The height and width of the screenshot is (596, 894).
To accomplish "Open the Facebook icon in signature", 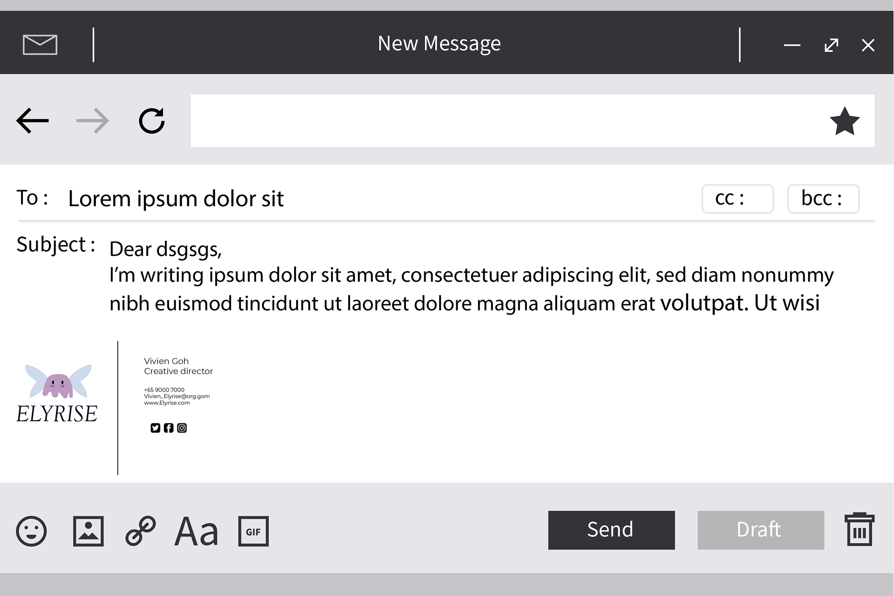I will coord(169,428).
